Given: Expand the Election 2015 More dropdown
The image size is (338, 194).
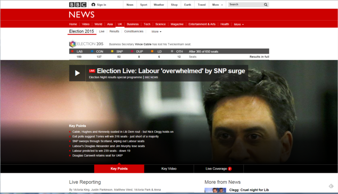Looking at the screenshot, I should pyautogui.click(x=156, y=31).
